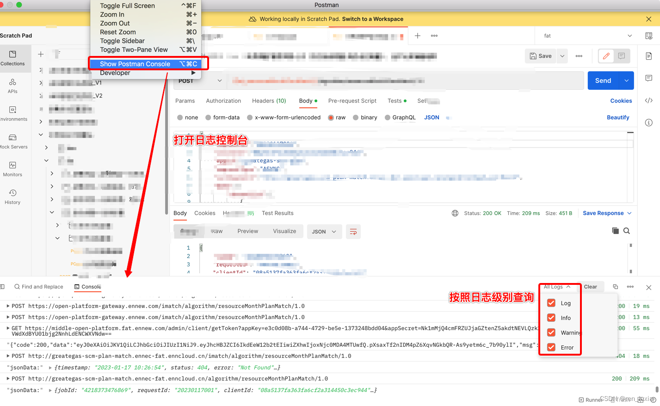Expand the jsonData jobId object
This screenshot has width=660, height=406.
50,390
